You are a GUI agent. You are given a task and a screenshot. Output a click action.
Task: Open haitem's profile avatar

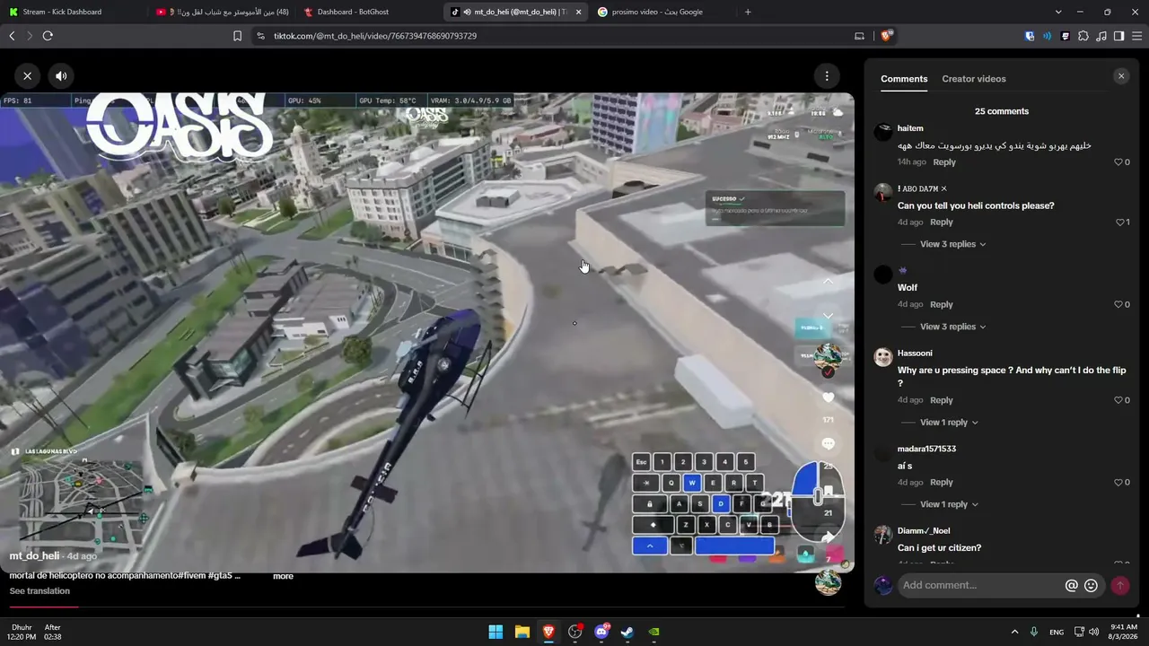pyautogui.click(x=883, y=132)
